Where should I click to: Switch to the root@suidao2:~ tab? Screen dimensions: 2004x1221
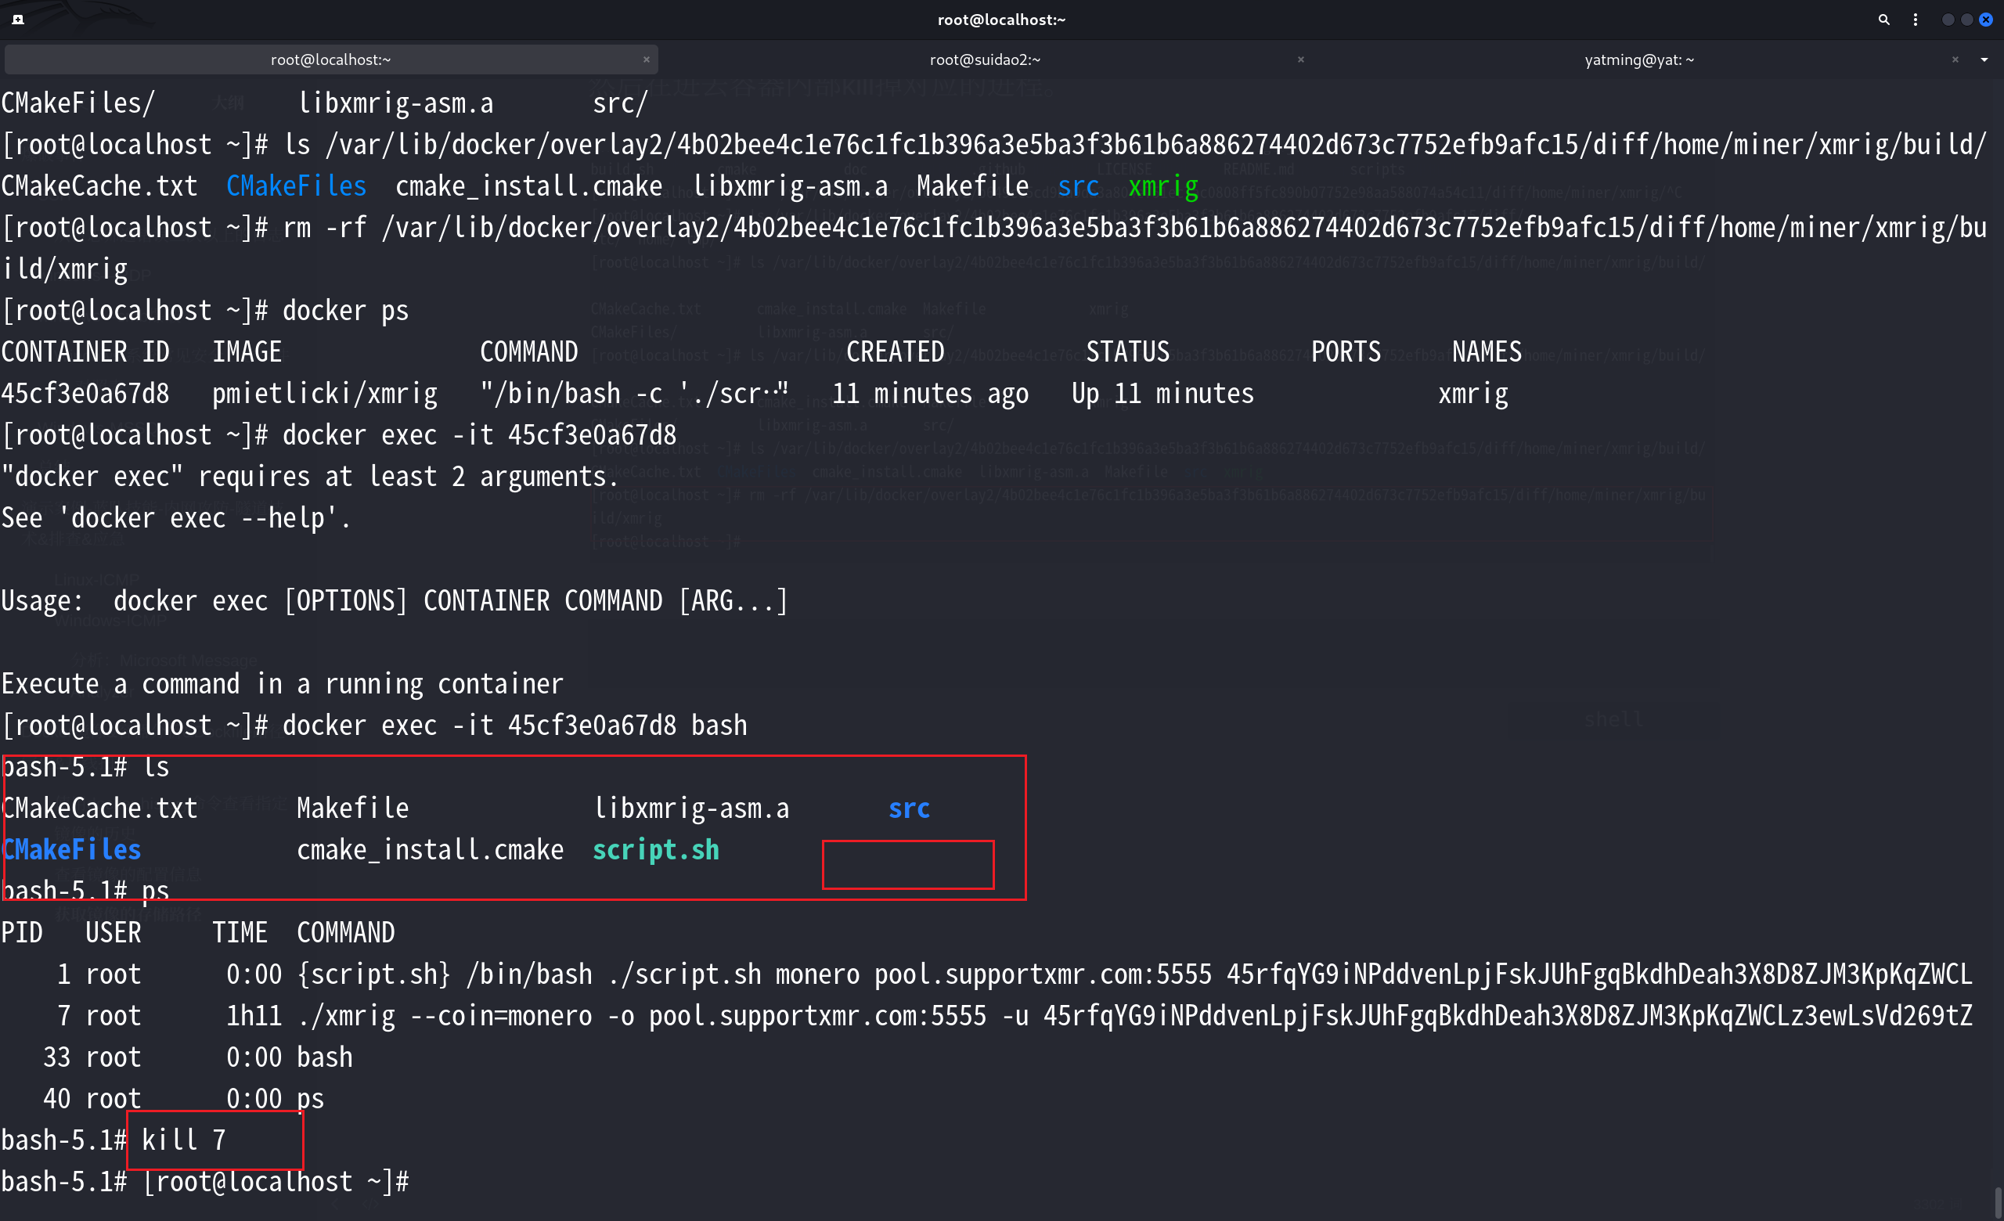tap(984, 59)
